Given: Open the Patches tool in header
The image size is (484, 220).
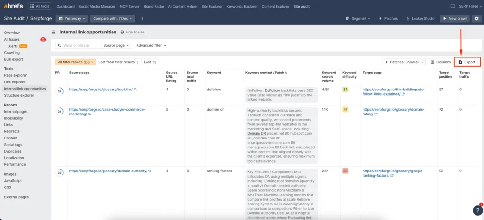Looking at the screenshot, I should tap(388, 18).
